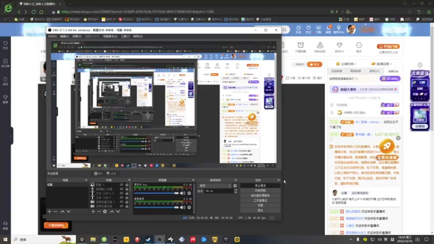Open source properties gear in sources toolbar
Viewport: 434px width, 244px height.
click(105, 211)
